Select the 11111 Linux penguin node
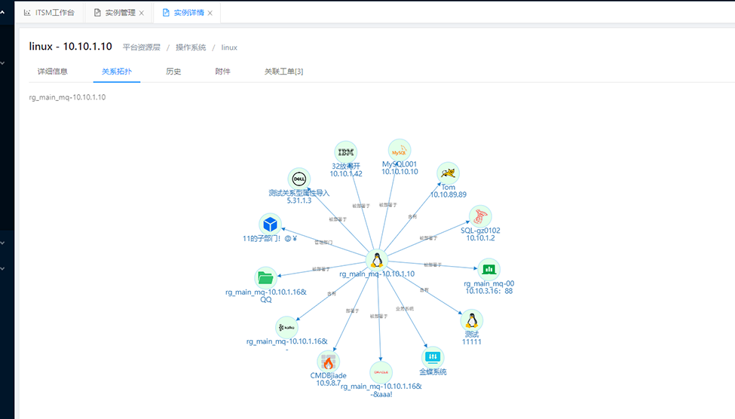735x419 pixels. point(472,320)
